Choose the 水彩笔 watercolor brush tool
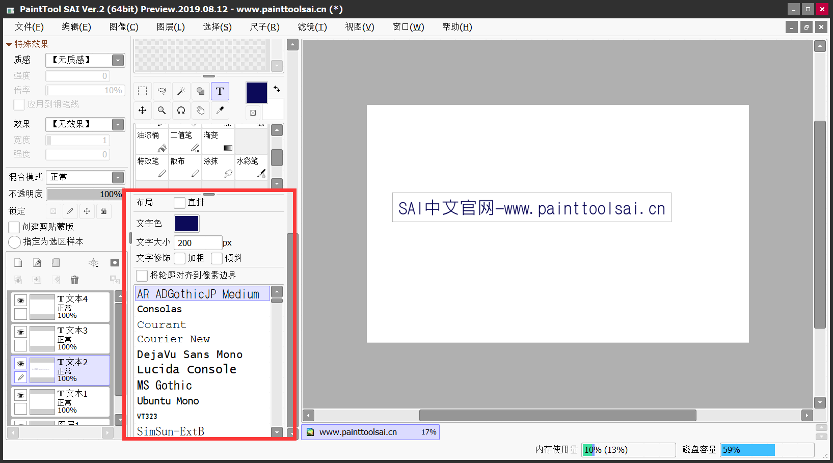833x463 pixels. [251, 167]
